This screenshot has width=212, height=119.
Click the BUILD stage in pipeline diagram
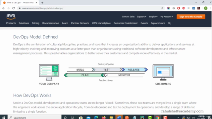[x=80, y=70]
